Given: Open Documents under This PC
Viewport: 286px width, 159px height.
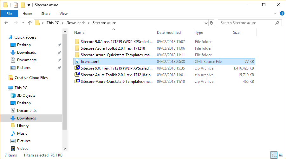Looking at the screenshot, I should [27, 111].
